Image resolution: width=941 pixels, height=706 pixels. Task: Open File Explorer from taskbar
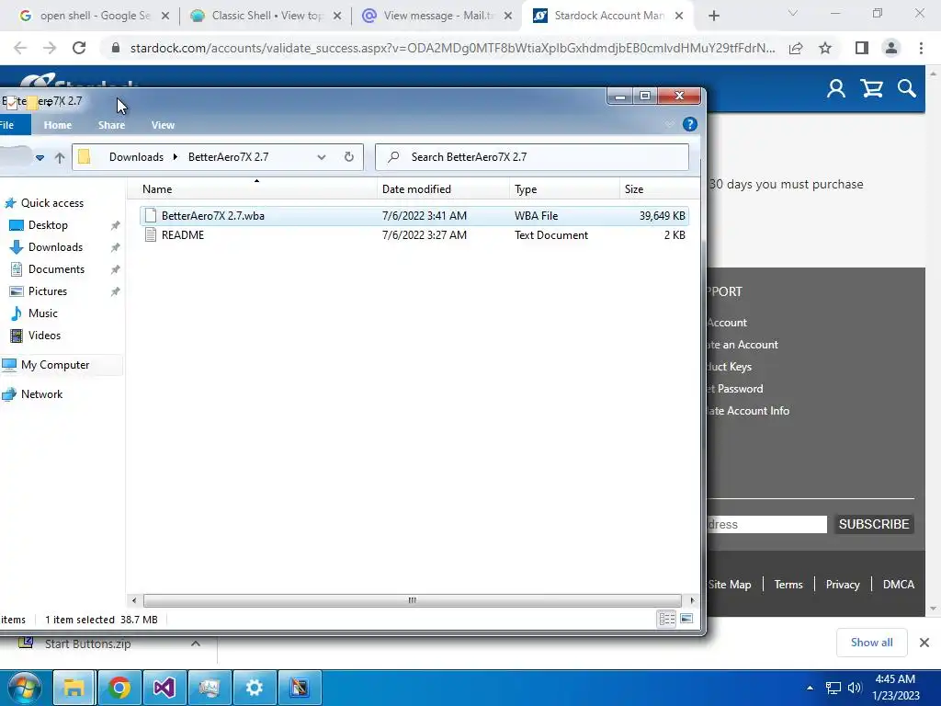(x=74, y=688)
